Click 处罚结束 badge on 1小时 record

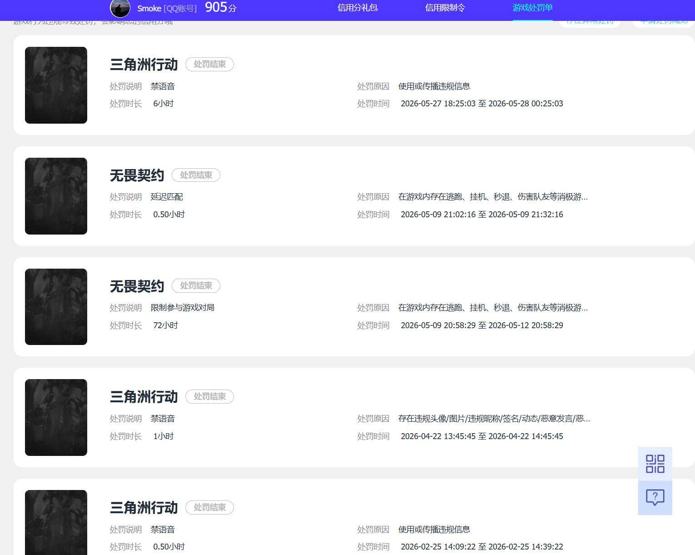click(x=209, y=396)
